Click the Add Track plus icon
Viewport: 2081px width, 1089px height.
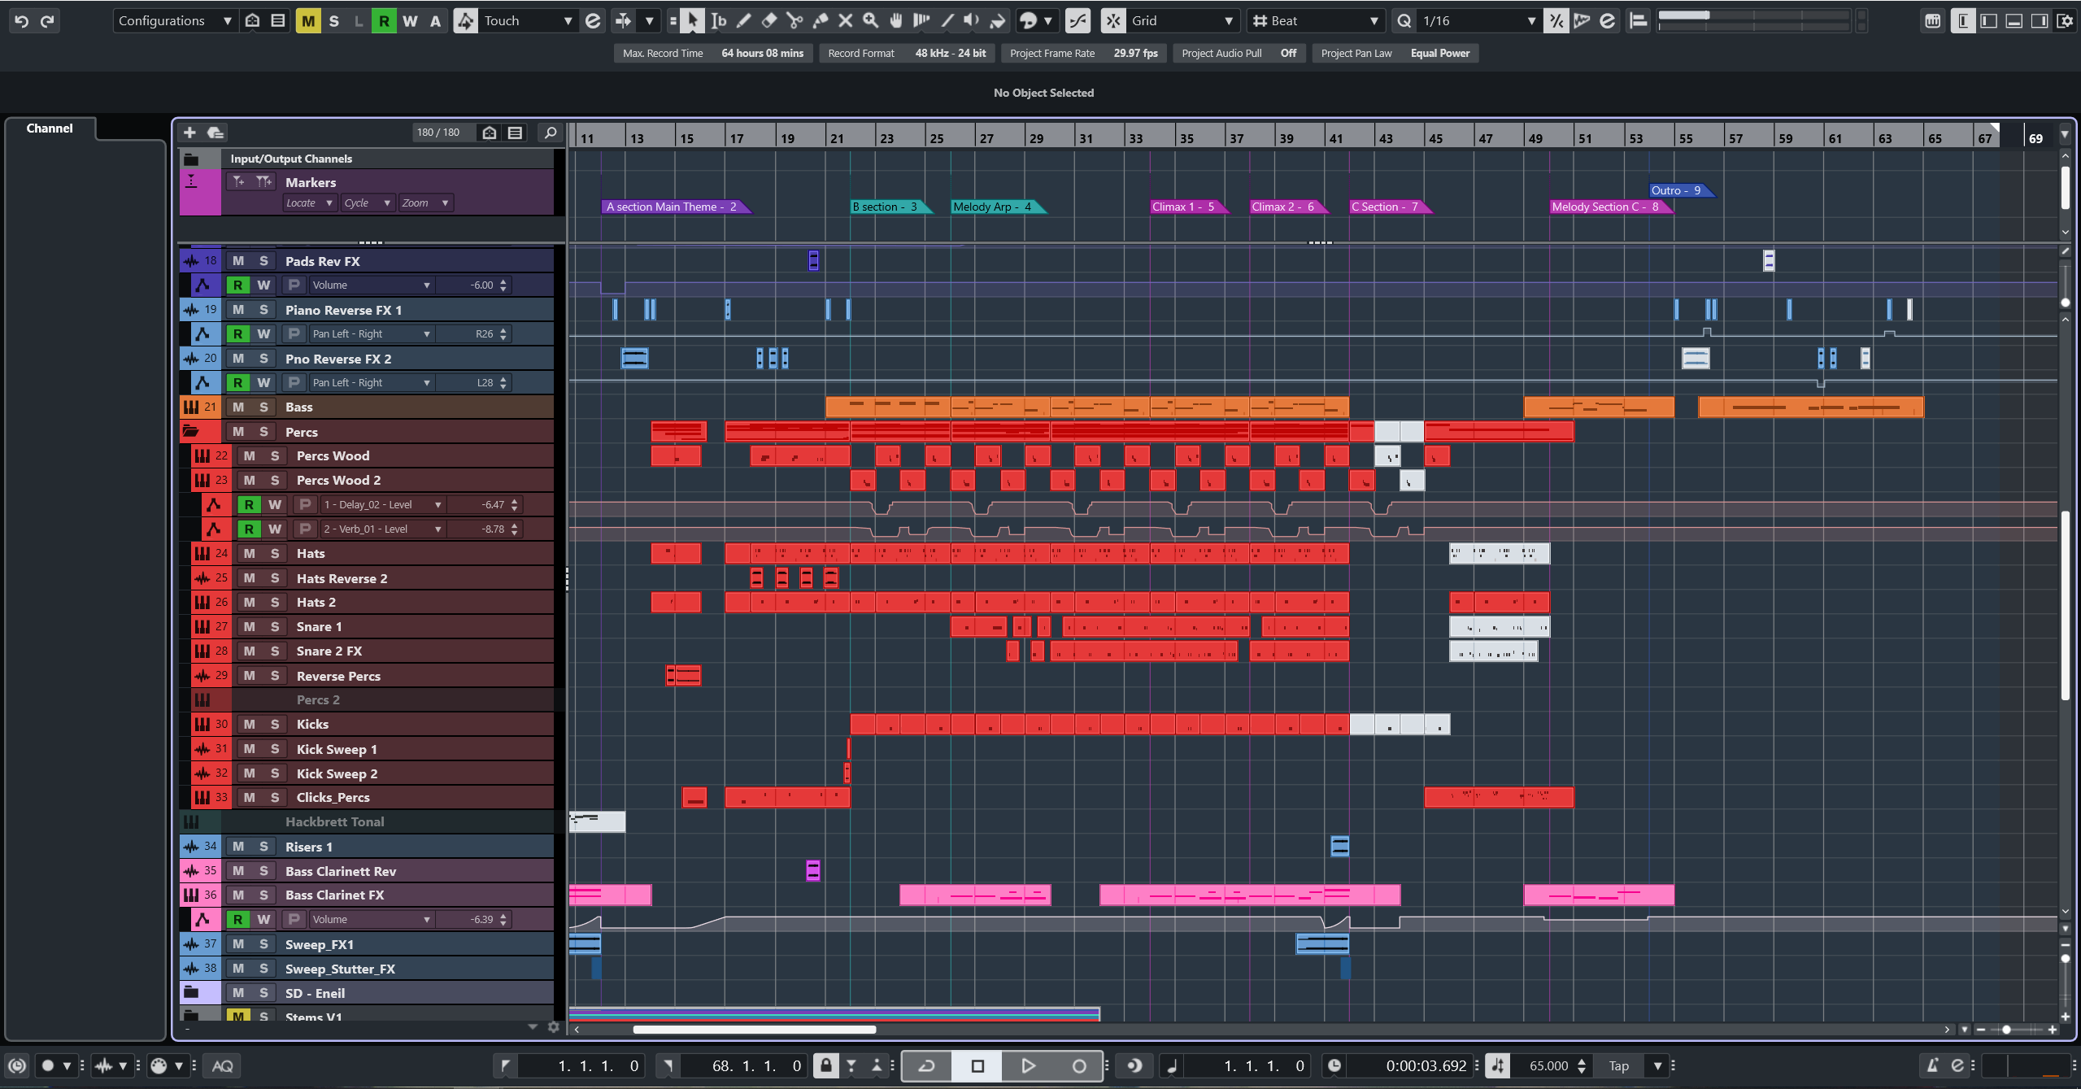pos(189,133)
